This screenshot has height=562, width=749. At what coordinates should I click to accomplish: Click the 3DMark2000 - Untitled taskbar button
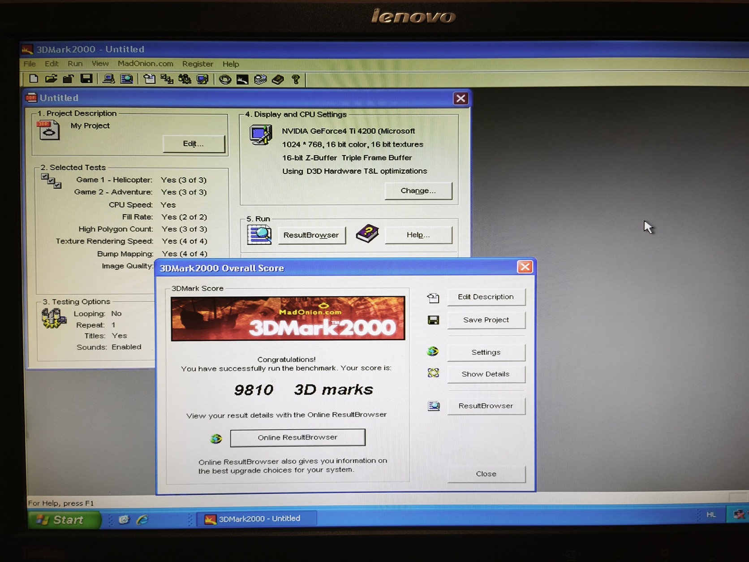(257, 519)
